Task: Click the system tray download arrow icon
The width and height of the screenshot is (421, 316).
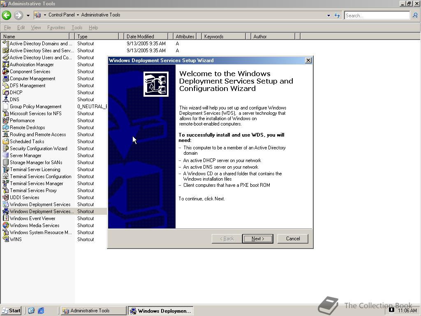Action: [x=391, y=309]
